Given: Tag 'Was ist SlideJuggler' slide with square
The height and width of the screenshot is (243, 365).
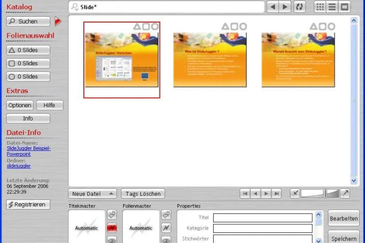Looking at the screenshot, I should pyautogui.click(x=234, y=26).
